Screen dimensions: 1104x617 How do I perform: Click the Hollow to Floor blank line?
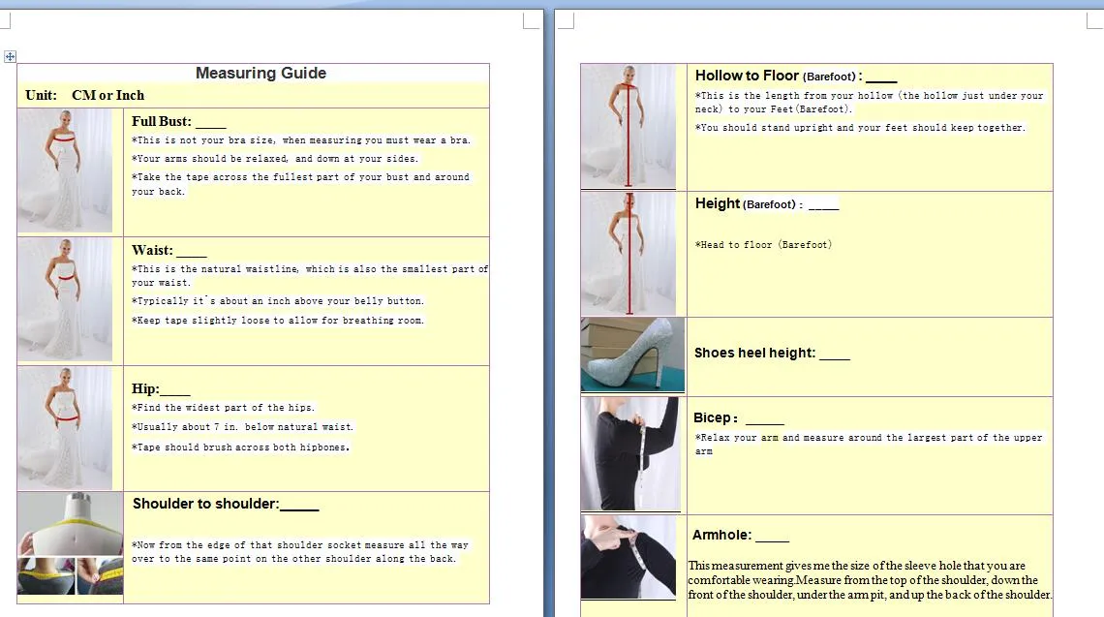click(881, 77)
